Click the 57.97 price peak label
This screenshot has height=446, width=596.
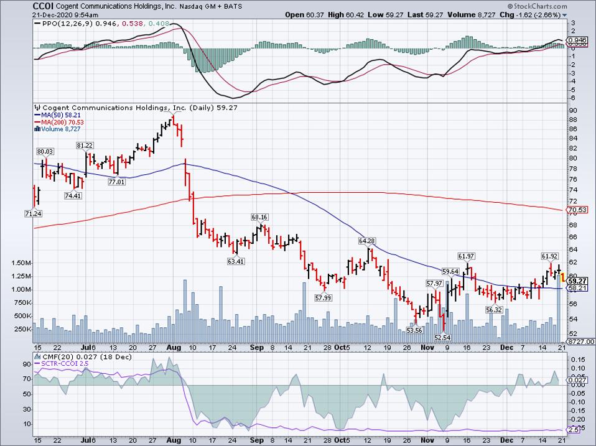[x=434, y=284]
